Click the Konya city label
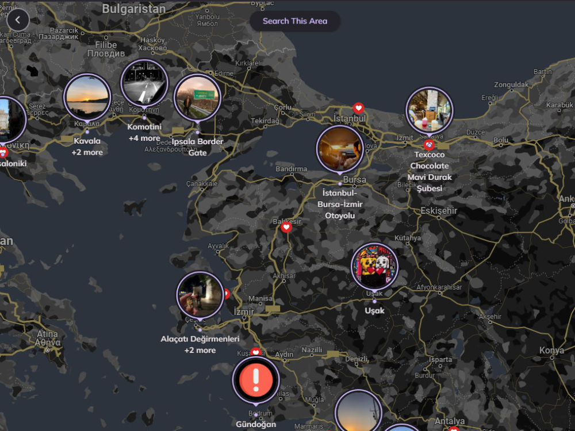 [x=551, y=351]
